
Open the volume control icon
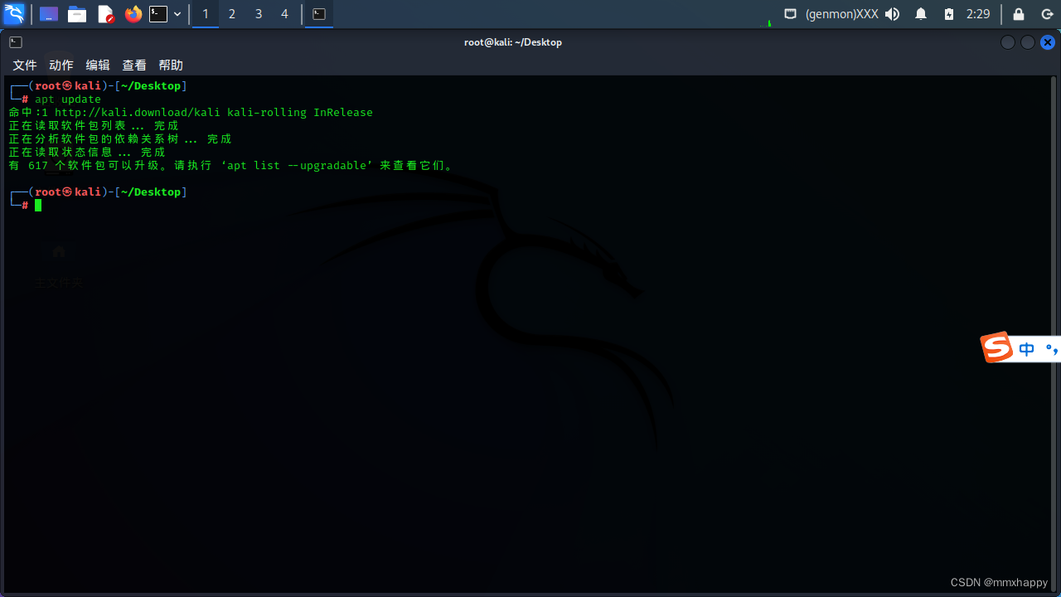pos(892,14)
